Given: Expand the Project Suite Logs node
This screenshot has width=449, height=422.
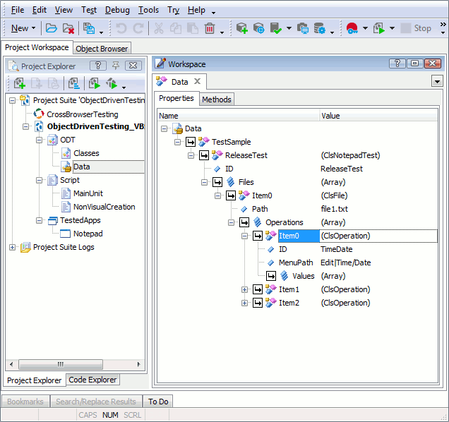Looking at the screenshot, I should pos(12,247).
